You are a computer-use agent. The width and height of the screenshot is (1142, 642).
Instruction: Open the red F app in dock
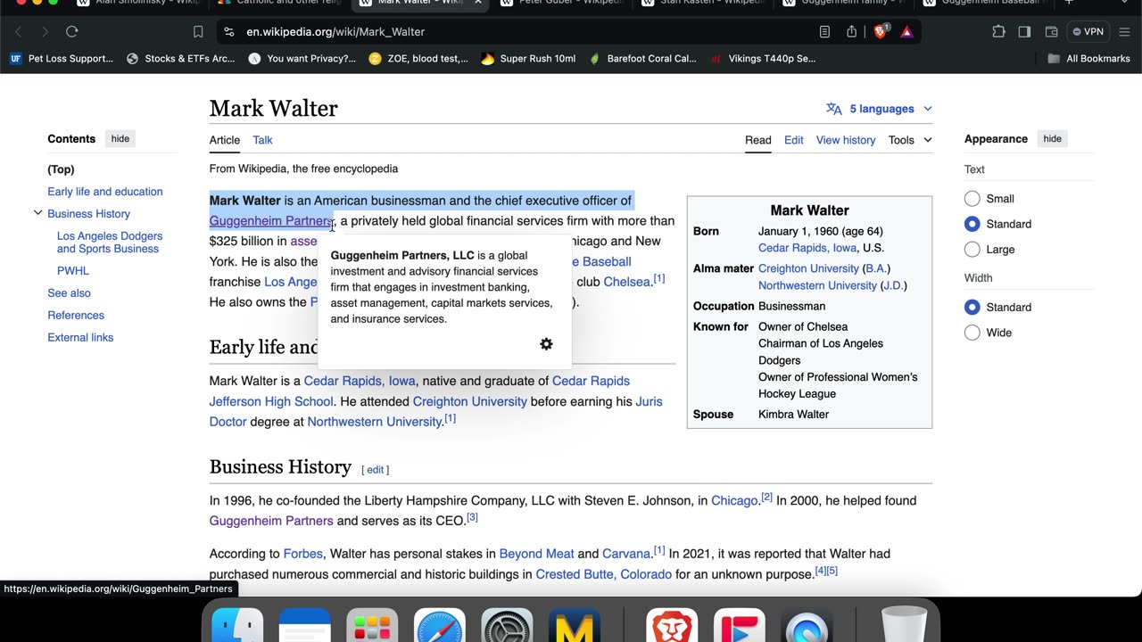coord(740,627)
